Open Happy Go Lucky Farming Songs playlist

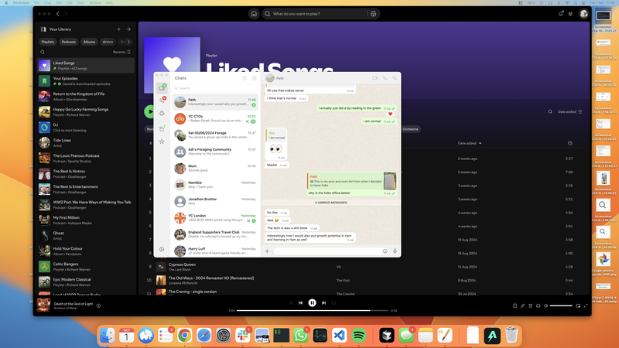(86, 112)
